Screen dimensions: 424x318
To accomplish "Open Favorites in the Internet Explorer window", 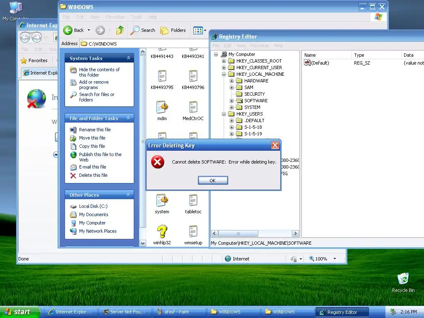I will 34,60.
